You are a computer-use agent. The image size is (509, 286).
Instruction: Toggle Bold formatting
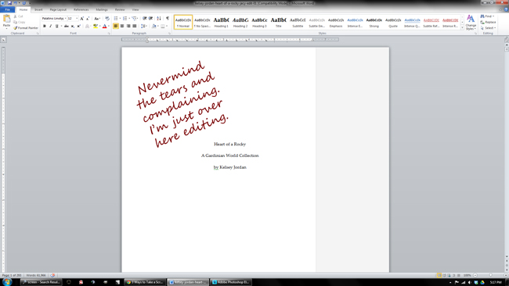[x=45, y=26]
